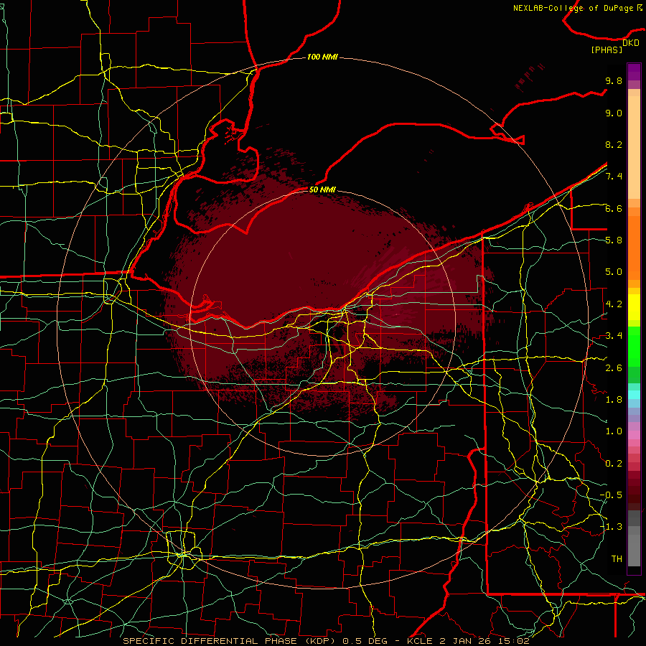Pick the yellow segment of the color scale
Screen dimensions: 646x646
[x=634, y=307]
